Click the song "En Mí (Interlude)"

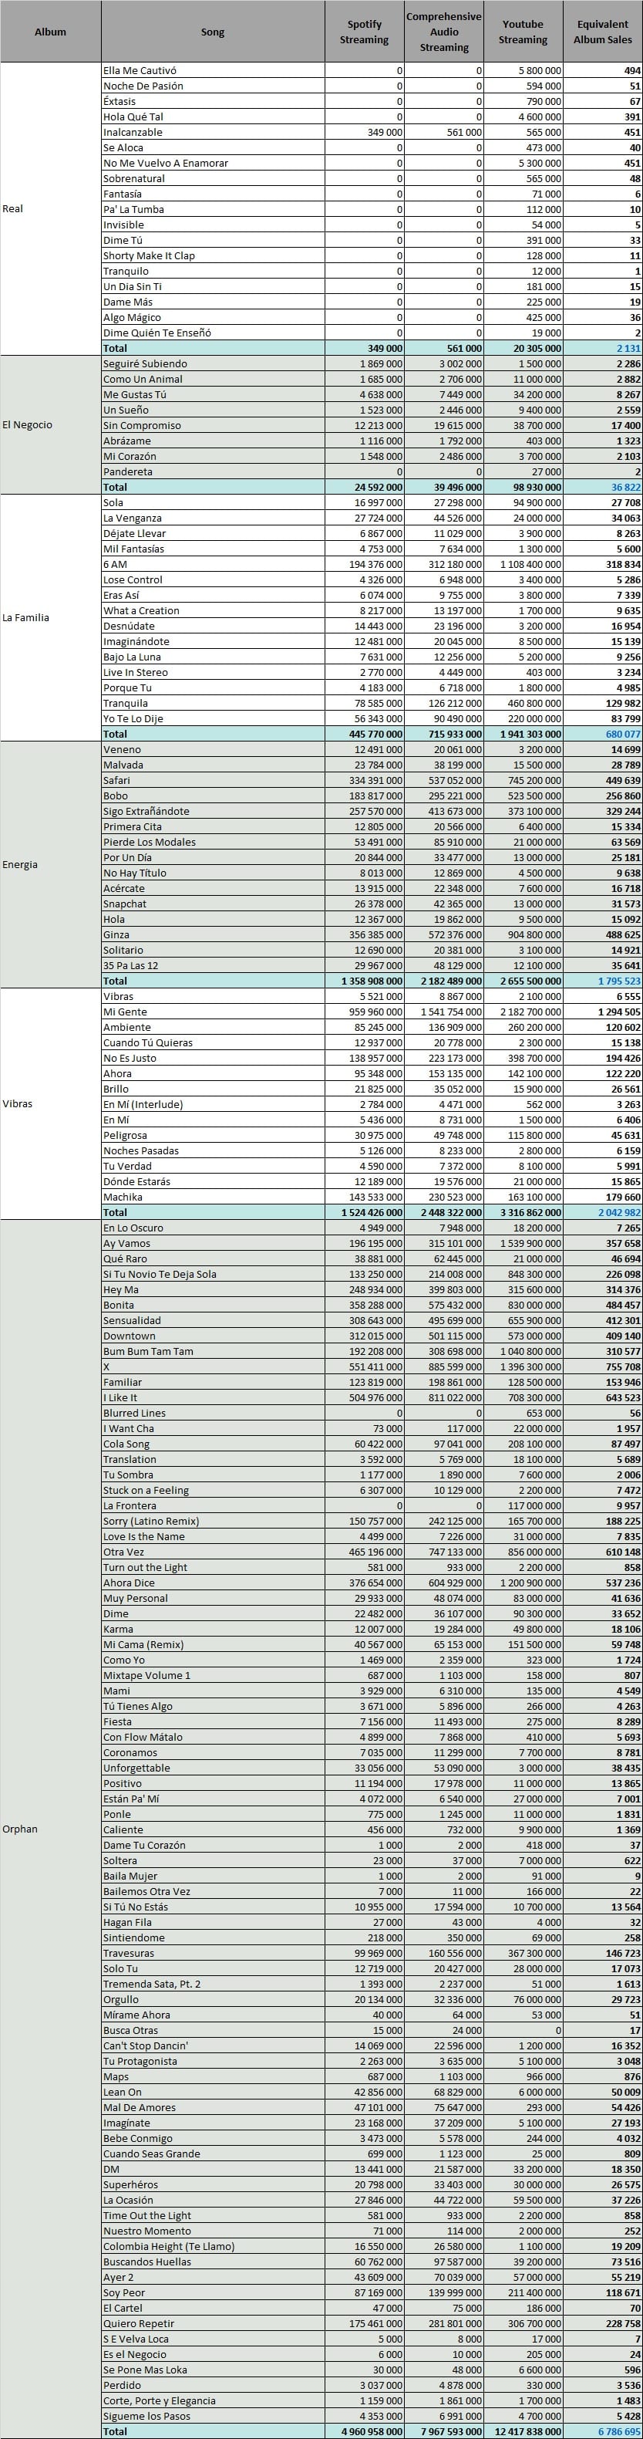tap(143, 1104)
